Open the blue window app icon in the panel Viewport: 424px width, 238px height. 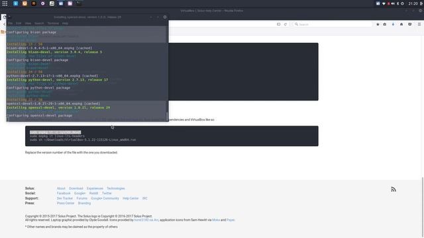pos(61,3)
